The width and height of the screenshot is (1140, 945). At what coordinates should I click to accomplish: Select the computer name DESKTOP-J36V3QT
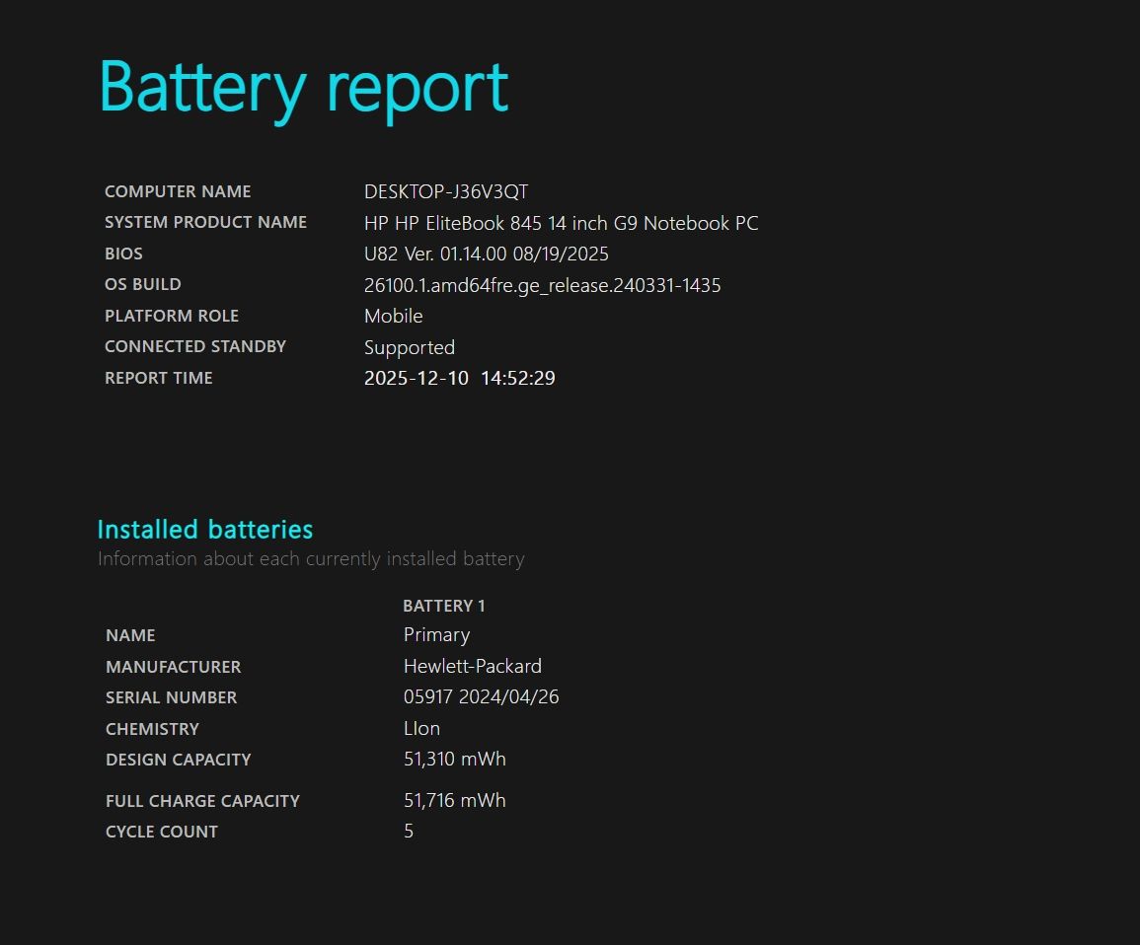[446, 191]
